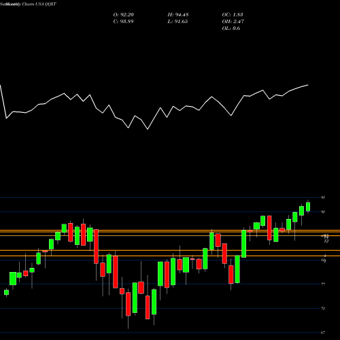Viewport: 340px width, 340px height.
Task: Click the 'OL: 0.6' reading
Action: tap(231, 29)
